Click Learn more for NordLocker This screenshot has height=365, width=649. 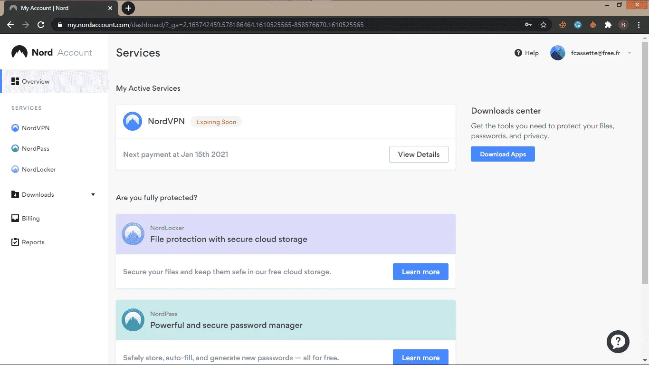pos(420,271)
